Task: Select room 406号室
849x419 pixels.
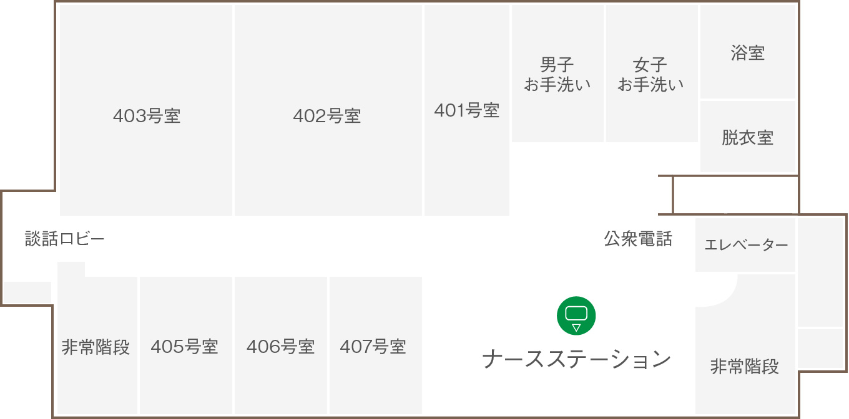Action: (280, 346)
